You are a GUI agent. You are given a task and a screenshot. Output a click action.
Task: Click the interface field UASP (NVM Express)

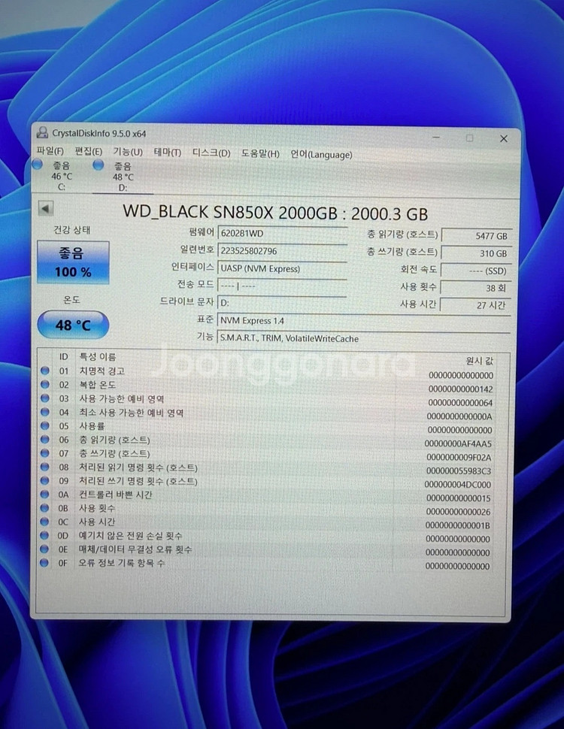coord(282,269)
